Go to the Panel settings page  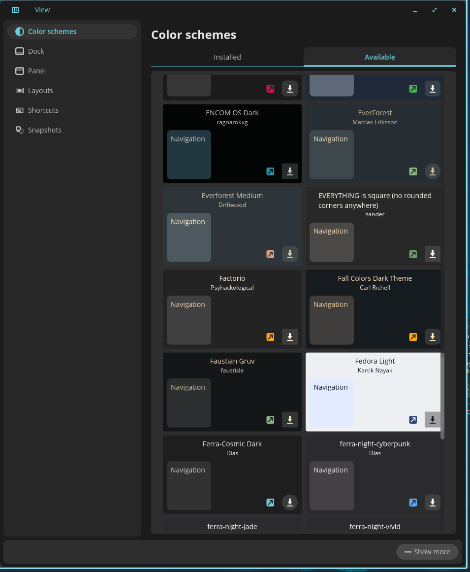[x=37, y=71]
